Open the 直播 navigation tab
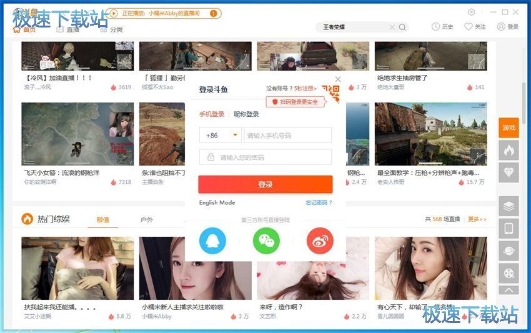 [67, 30]
